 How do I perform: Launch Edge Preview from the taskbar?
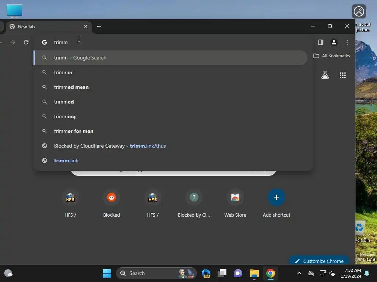[206, 273]
